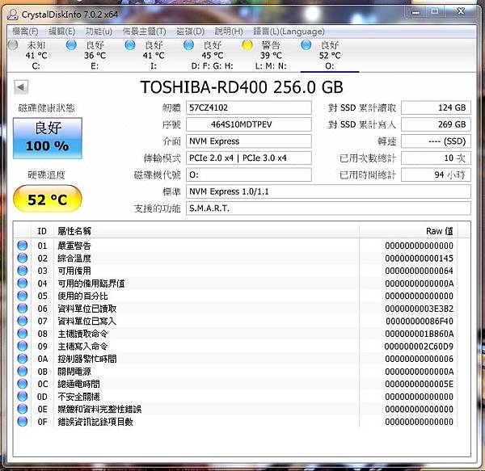This screenshot has width=485, height=471.
Task: Click rotation rate value ---- (SSD)
Action: [436, 141]
